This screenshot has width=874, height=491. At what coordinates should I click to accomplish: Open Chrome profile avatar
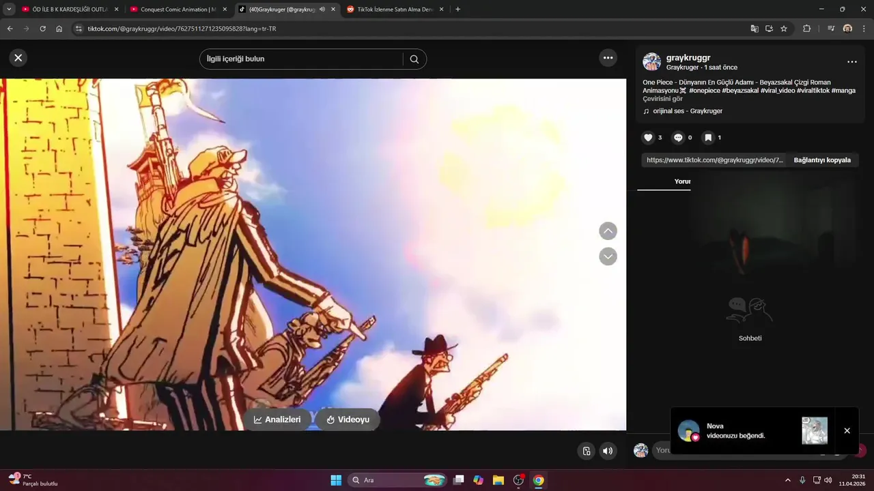pos(847,29)
